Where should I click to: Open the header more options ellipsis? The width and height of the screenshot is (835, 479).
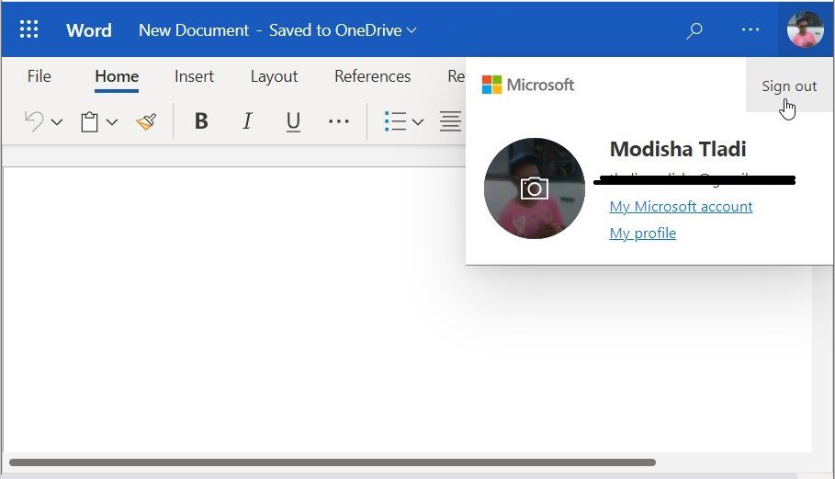750,29
